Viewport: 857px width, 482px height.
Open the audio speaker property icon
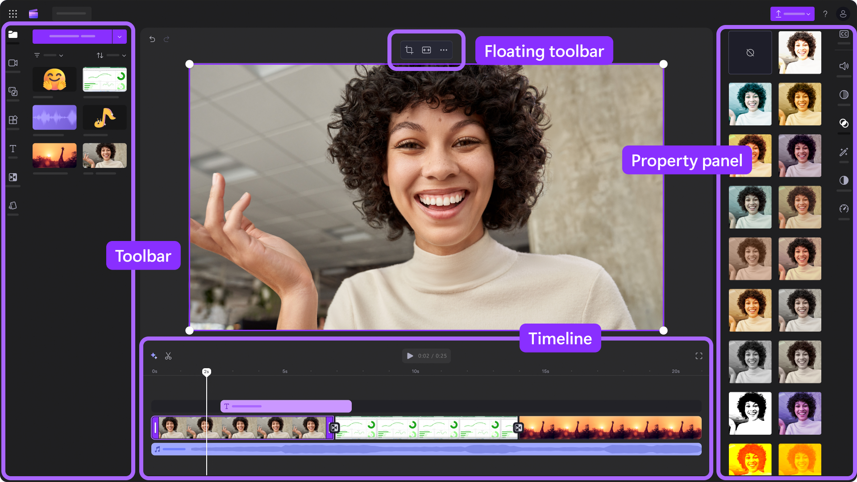pyautogui.click(x=844, y=66)
